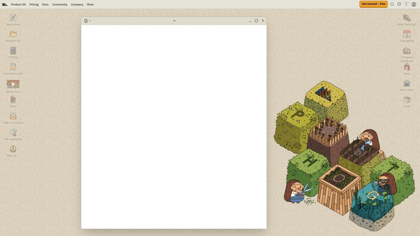Open the More menu dropdown
This screenshot has width=420, height=236.
(90, 4)
